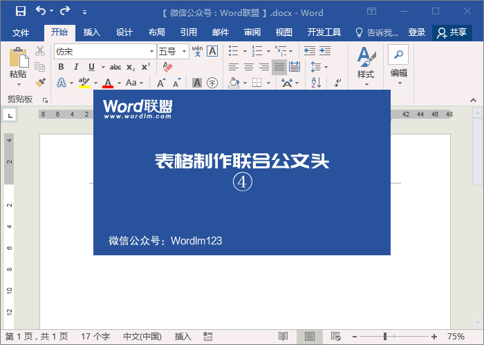Open the 样式 styles gallery

coord(366,66)
